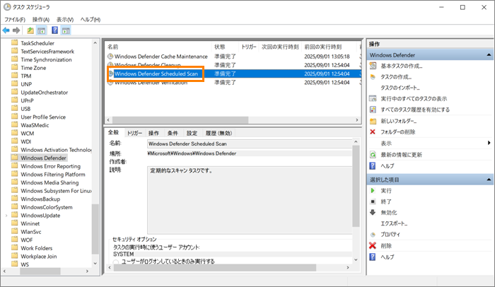Select UpdateOrchestrator tree folder
The height and width of the screenshot is (287, 495).
pyautogui.click(x=44, y=92)
